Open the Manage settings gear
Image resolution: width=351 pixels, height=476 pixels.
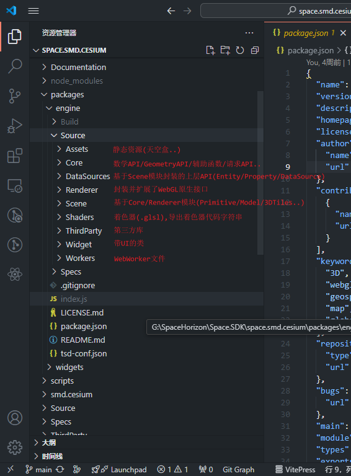click(15, 447)
